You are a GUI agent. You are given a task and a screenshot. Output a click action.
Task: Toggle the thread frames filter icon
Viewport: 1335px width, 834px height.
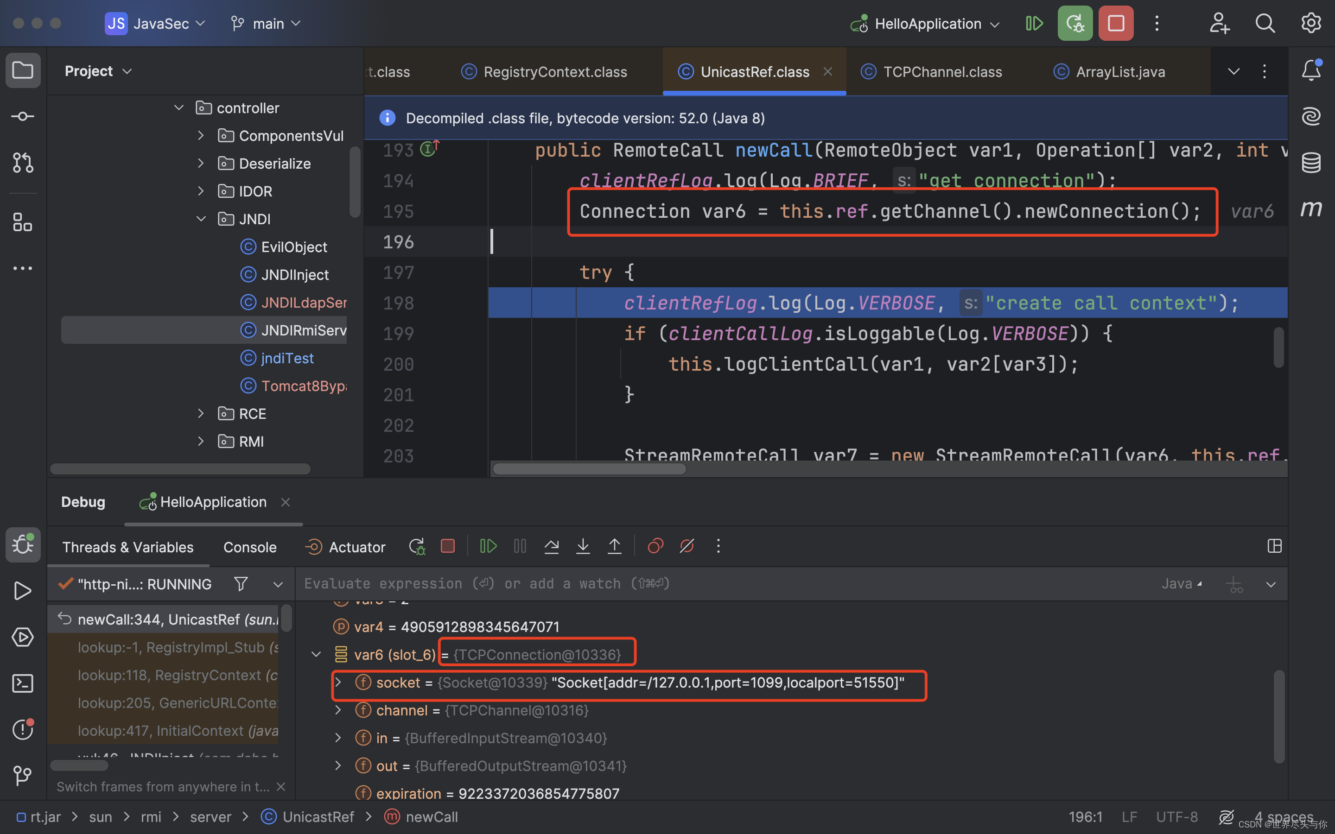pos(241,584)
